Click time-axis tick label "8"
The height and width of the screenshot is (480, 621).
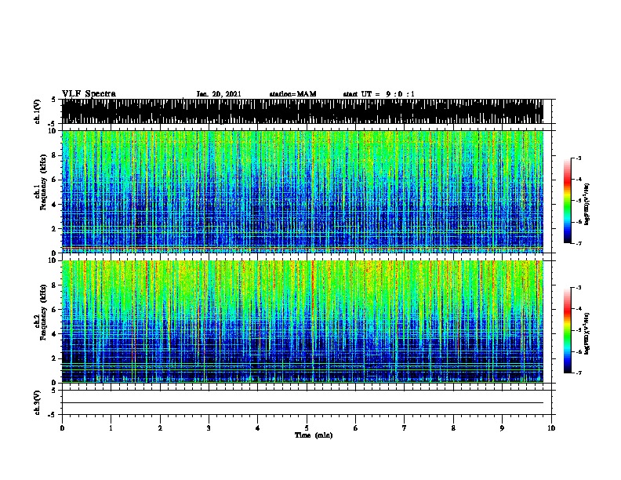[x=453, y=428]
